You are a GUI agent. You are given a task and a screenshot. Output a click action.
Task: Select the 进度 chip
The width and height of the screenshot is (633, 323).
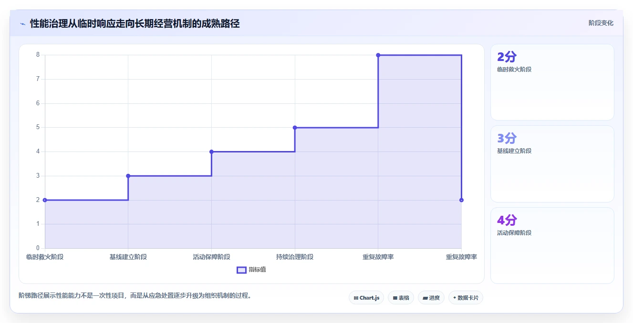431,298
